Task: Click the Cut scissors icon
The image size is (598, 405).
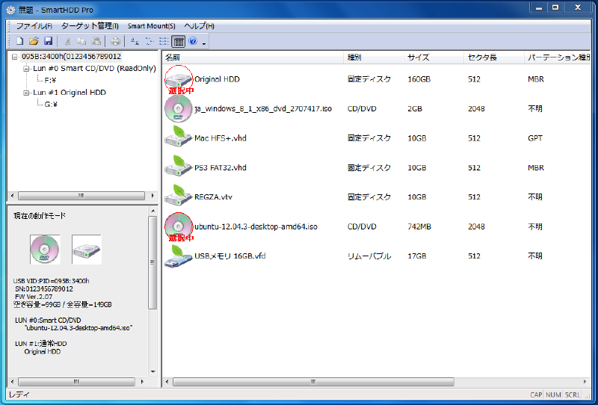Action: coord(67,41)
